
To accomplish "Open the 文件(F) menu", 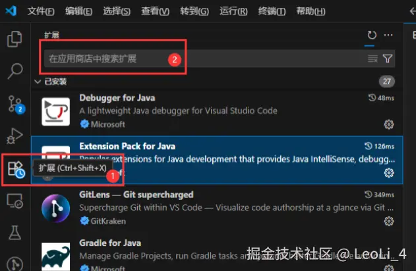I will pyautogui.click(x=41, y=11).
